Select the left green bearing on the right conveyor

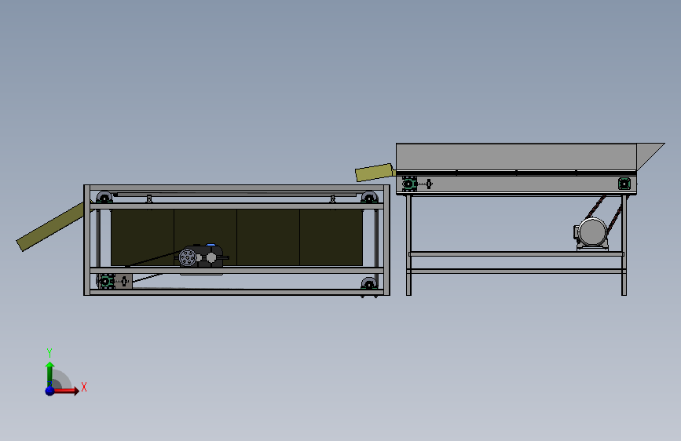409,184
